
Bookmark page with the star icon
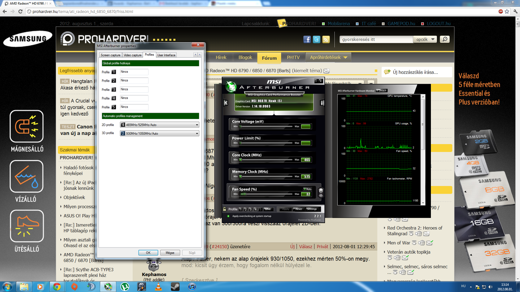tap(507, 11)
